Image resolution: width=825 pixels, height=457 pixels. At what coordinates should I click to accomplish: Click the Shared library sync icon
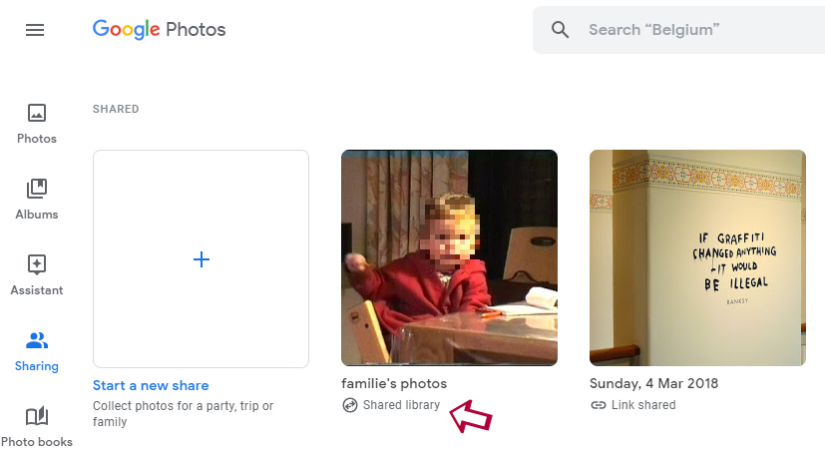[349, 405]
